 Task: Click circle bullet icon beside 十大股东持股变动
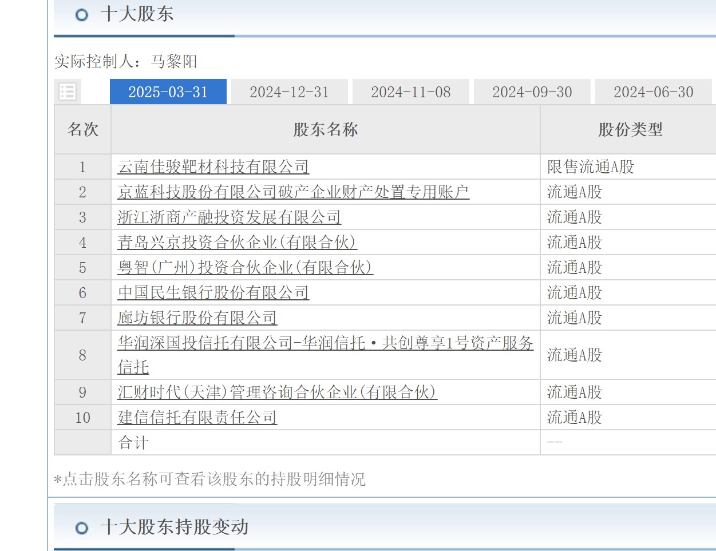tap(82, 528)
